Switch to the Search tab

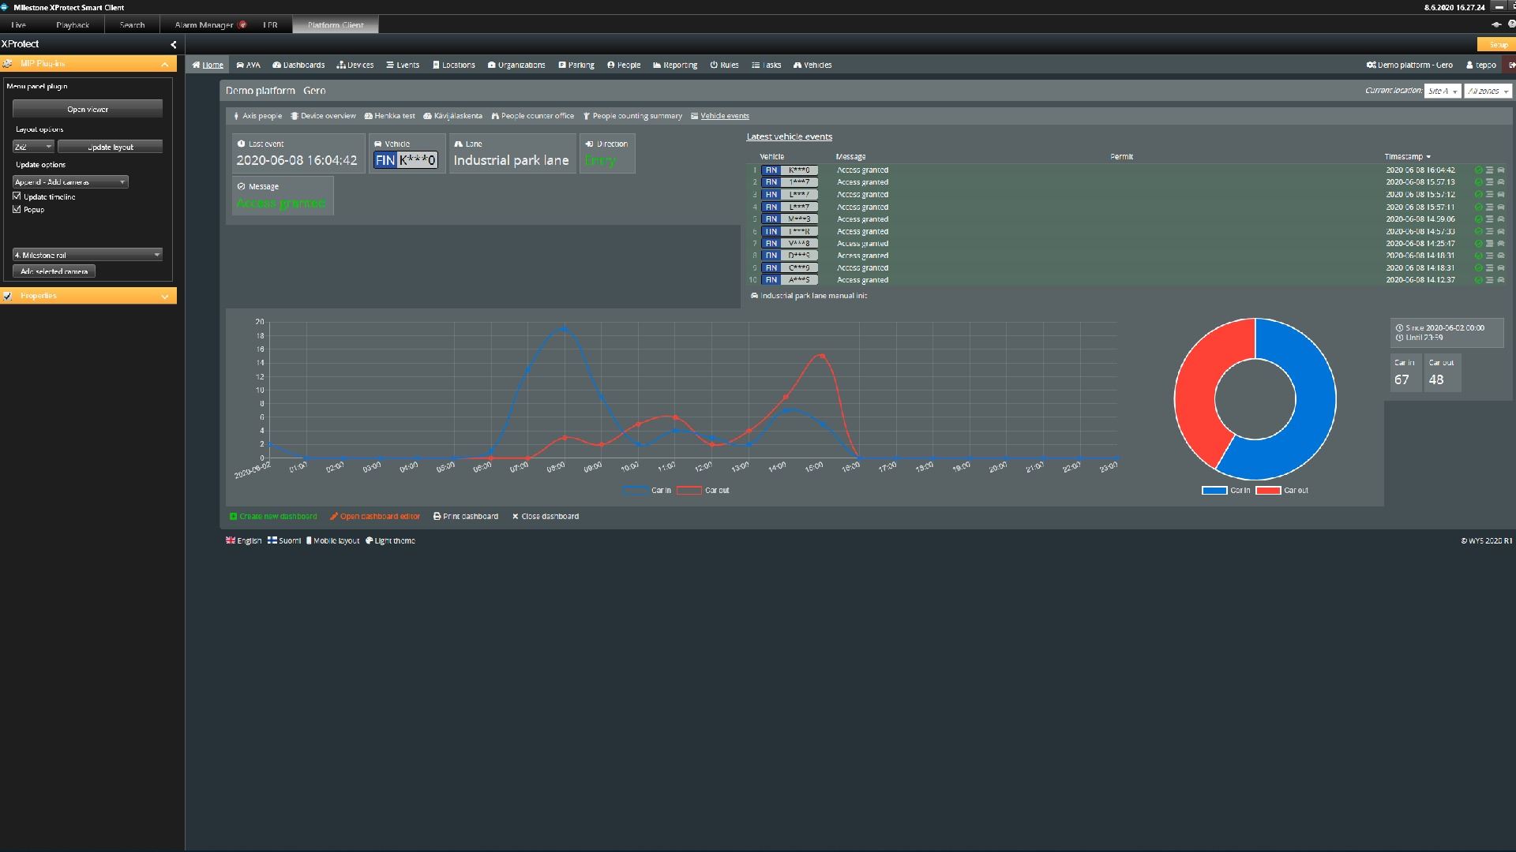point(132,24)
